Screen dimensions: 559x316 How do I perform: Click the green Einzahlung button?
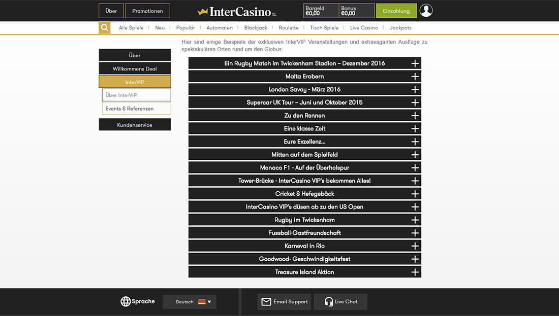click(396, 11)
